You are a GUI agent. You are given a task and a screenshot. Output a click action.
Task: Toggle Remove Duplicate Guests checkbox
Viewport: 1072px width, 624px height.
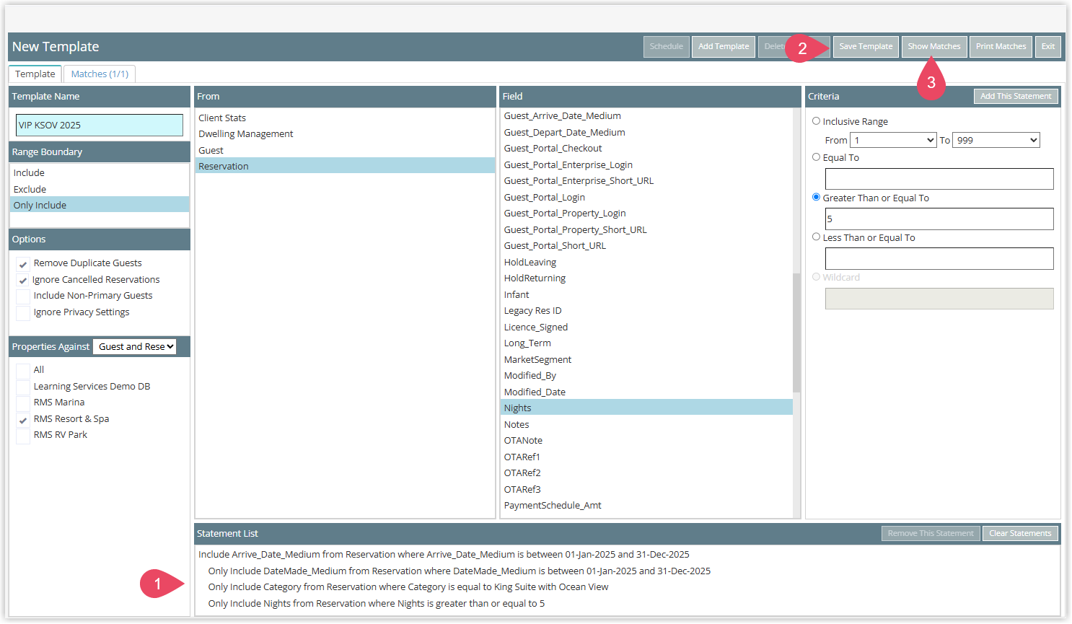click(23, 264)
